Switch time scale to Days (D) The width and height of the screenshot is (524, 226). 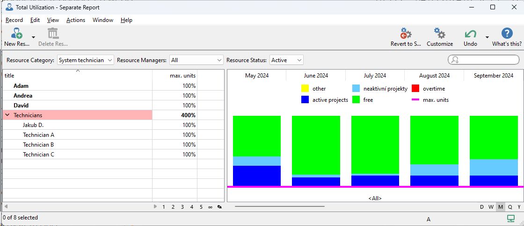pos(482,207)
